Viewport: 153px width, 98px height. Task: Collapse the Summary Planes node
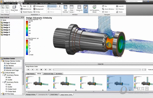pyautogui.click(x=3, y=75)
